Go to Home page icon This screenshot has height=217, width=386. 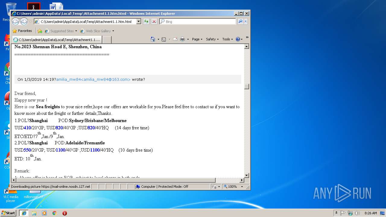click(153, 39)
